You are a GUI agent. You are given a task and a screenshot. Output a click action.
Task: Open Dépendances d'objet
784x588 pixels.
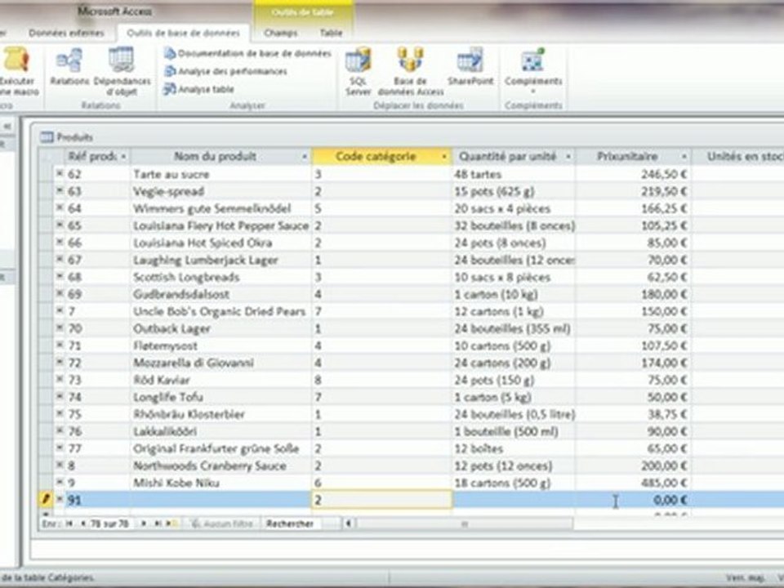122,72
